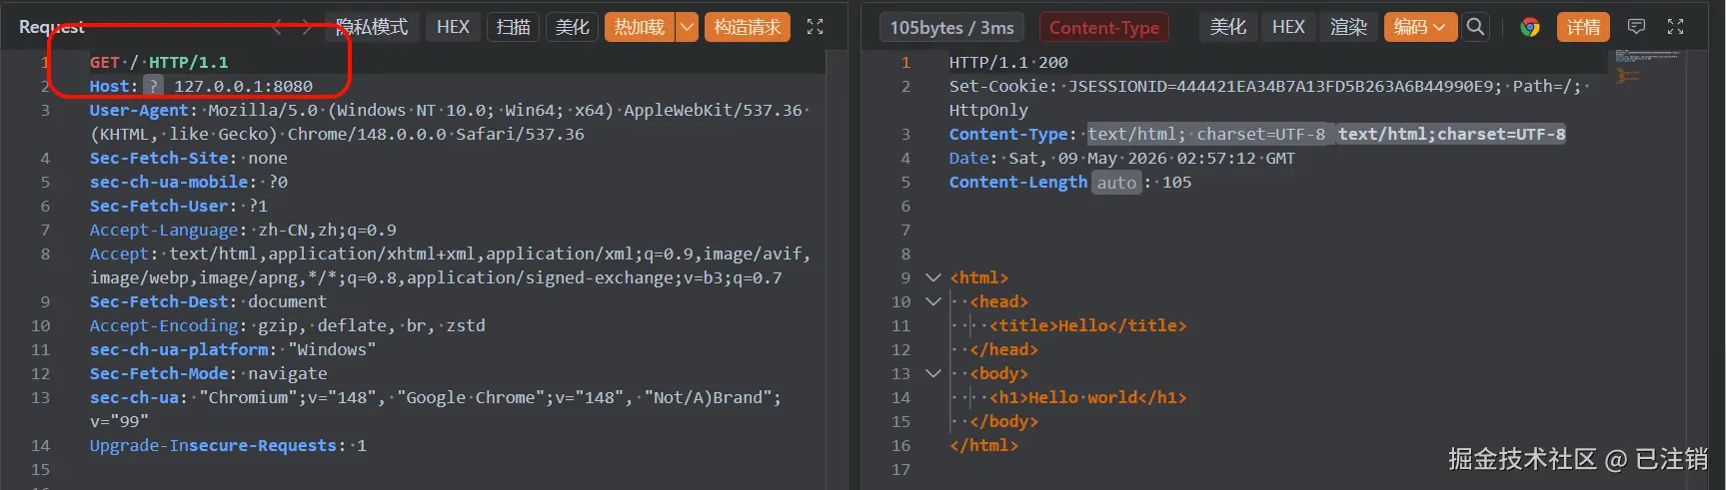Open the 热加载 dropdown arrow
The width and height of the screenshot is (1726, 490).
point(687,27)
